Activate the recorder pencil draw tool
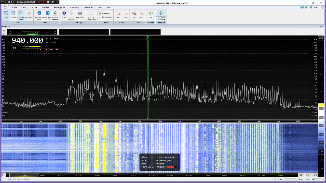326x183 pixels. pyautogui.click(x=53, y=2)
